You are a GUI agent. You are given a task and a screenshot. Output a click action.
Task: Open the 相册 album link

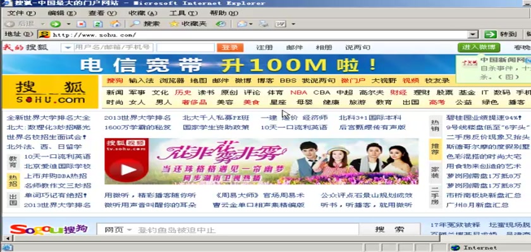(324, 48)
